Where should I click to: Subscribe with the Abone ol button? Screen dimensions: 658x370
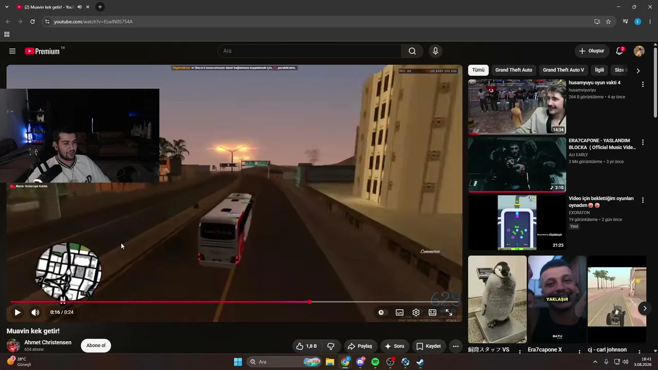pos(96,345)
